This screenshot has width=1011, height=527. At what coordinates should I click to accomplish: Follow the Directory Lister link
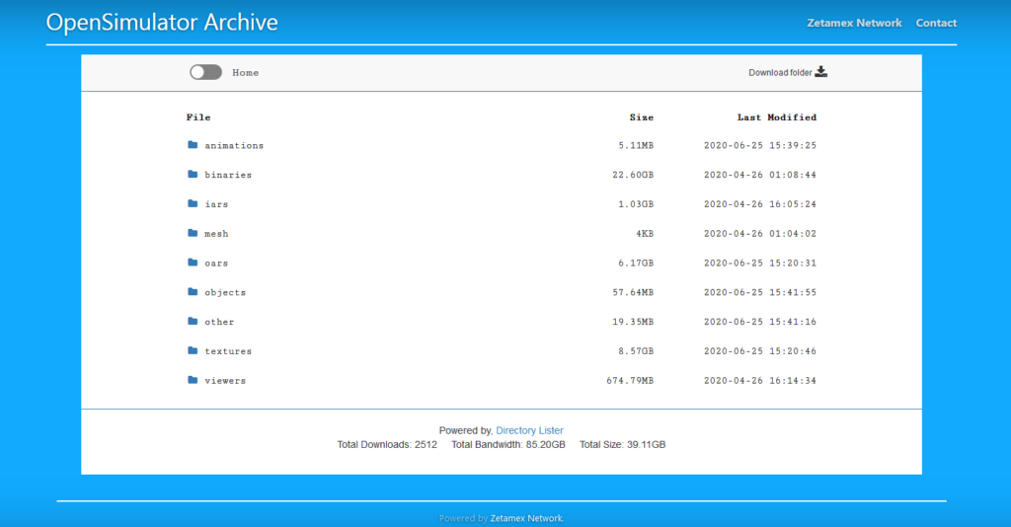click(529, 430)
